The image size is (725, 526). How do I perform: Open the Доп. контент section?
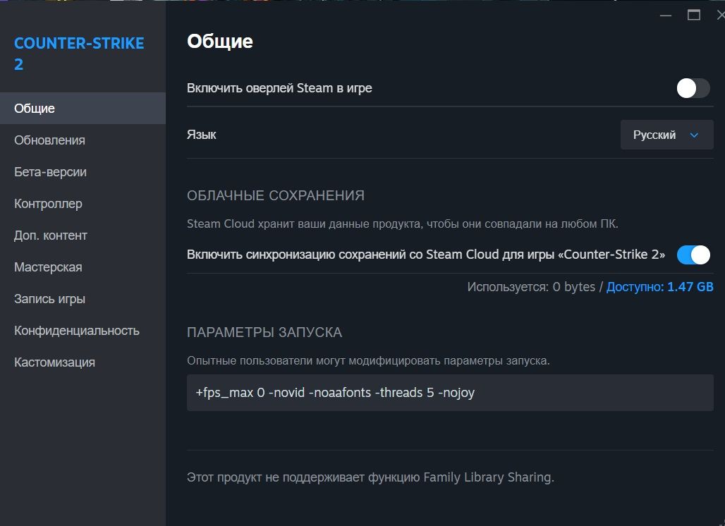coord(51,235)
